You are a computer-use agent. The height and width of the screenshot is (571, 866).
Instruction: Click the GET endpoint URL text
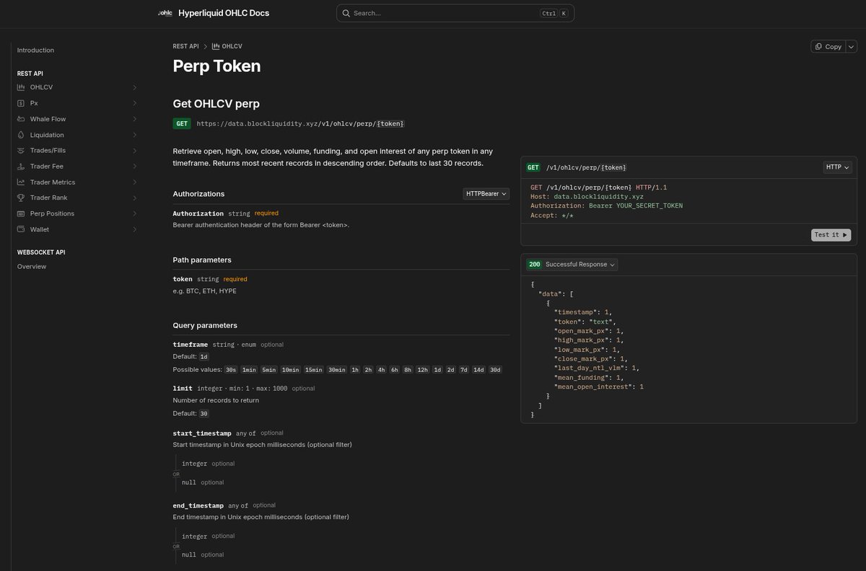[x=300, y=124]
